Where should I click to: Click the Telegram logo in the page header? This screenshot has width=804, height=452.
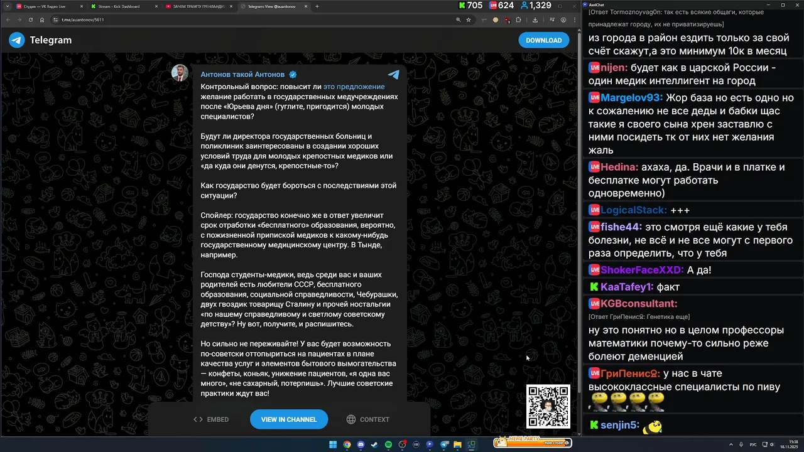pyautogui.click(x=40, y=40)
